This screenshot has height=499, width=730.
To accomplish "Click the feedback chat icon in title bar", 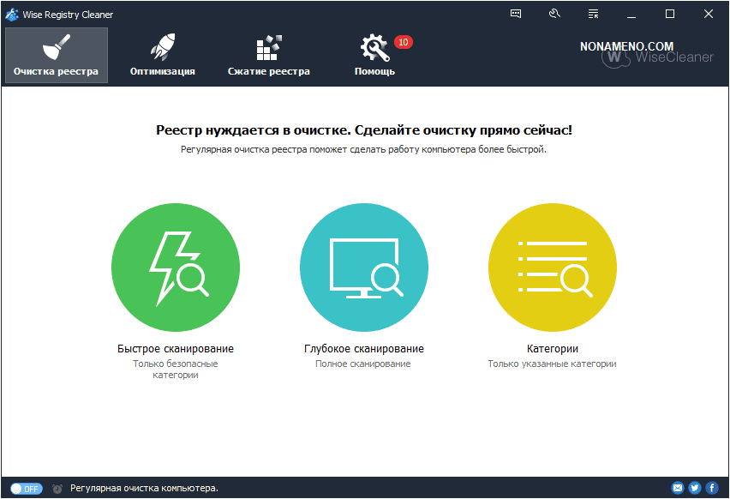I will (x=516, y=14).
